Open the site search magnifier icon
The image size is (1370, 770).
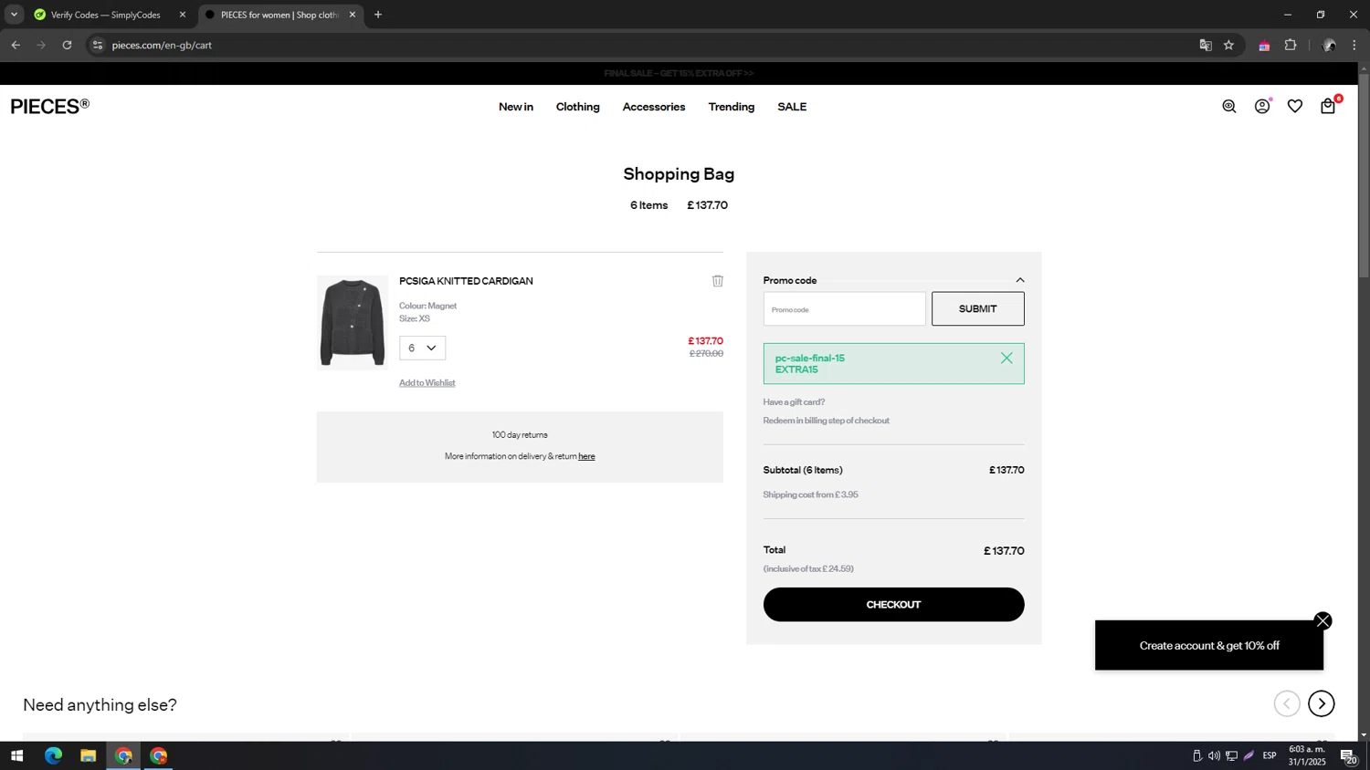coord(1229,107)
